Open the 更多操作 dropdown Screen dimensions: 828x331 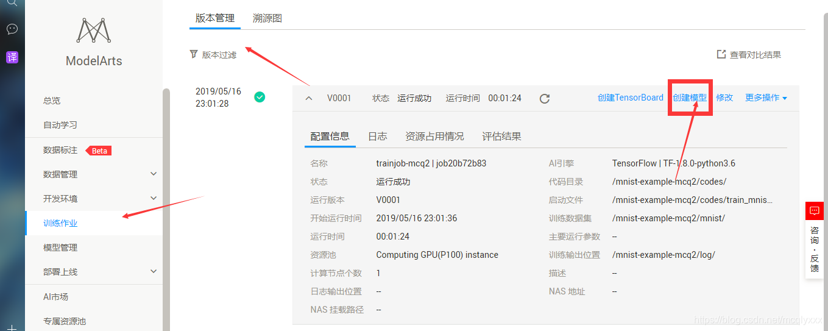[766, 98]
